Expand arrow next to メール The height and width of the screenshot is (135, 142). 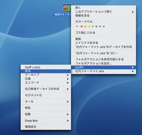click(x=68, y=102)
